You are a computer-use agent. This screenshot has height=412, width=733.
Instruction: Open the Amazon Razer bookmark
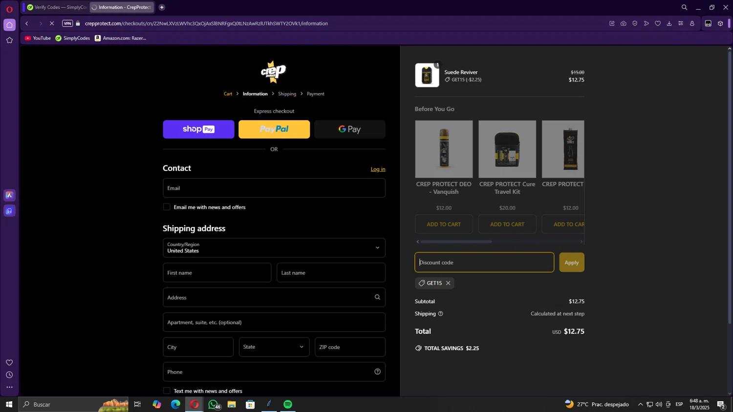pos(120,38)
